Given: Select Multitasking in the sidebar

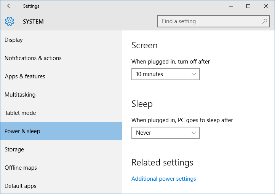Looking at the screenshot, I should coord(61,95).
